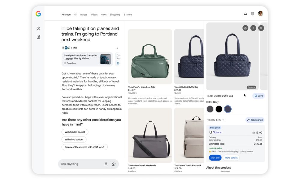300x180 pixels.
Task: Open options menu beside 8 sites
Action: click(x=117, y=48)
